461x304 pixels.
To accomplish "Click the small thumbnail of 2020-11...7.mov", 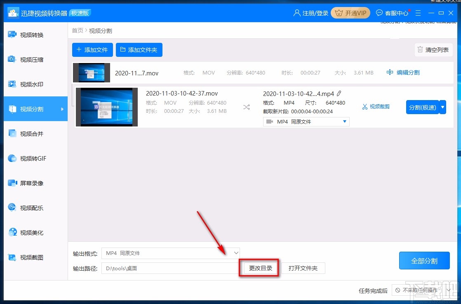I will (x=92, y=72).
